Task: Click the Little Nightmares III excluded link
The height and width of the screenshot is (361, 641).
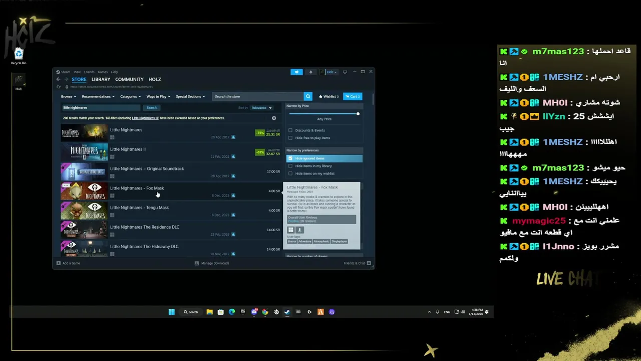Action: point(145,118)
